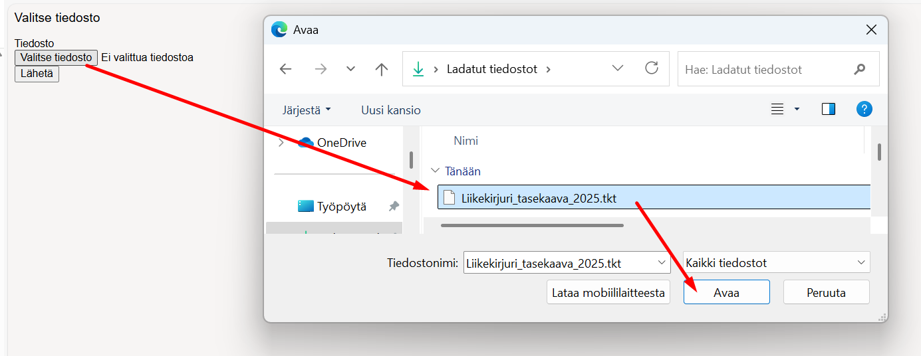Click the 'Hae: Ladatut tiedostot' search field
This screenshot has height=356, width=921.
(x=778, y=69)
